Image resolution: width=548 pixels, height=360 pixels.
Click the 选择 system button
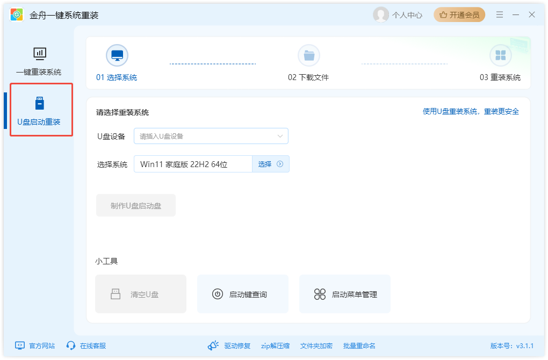[x=270, y=164]
